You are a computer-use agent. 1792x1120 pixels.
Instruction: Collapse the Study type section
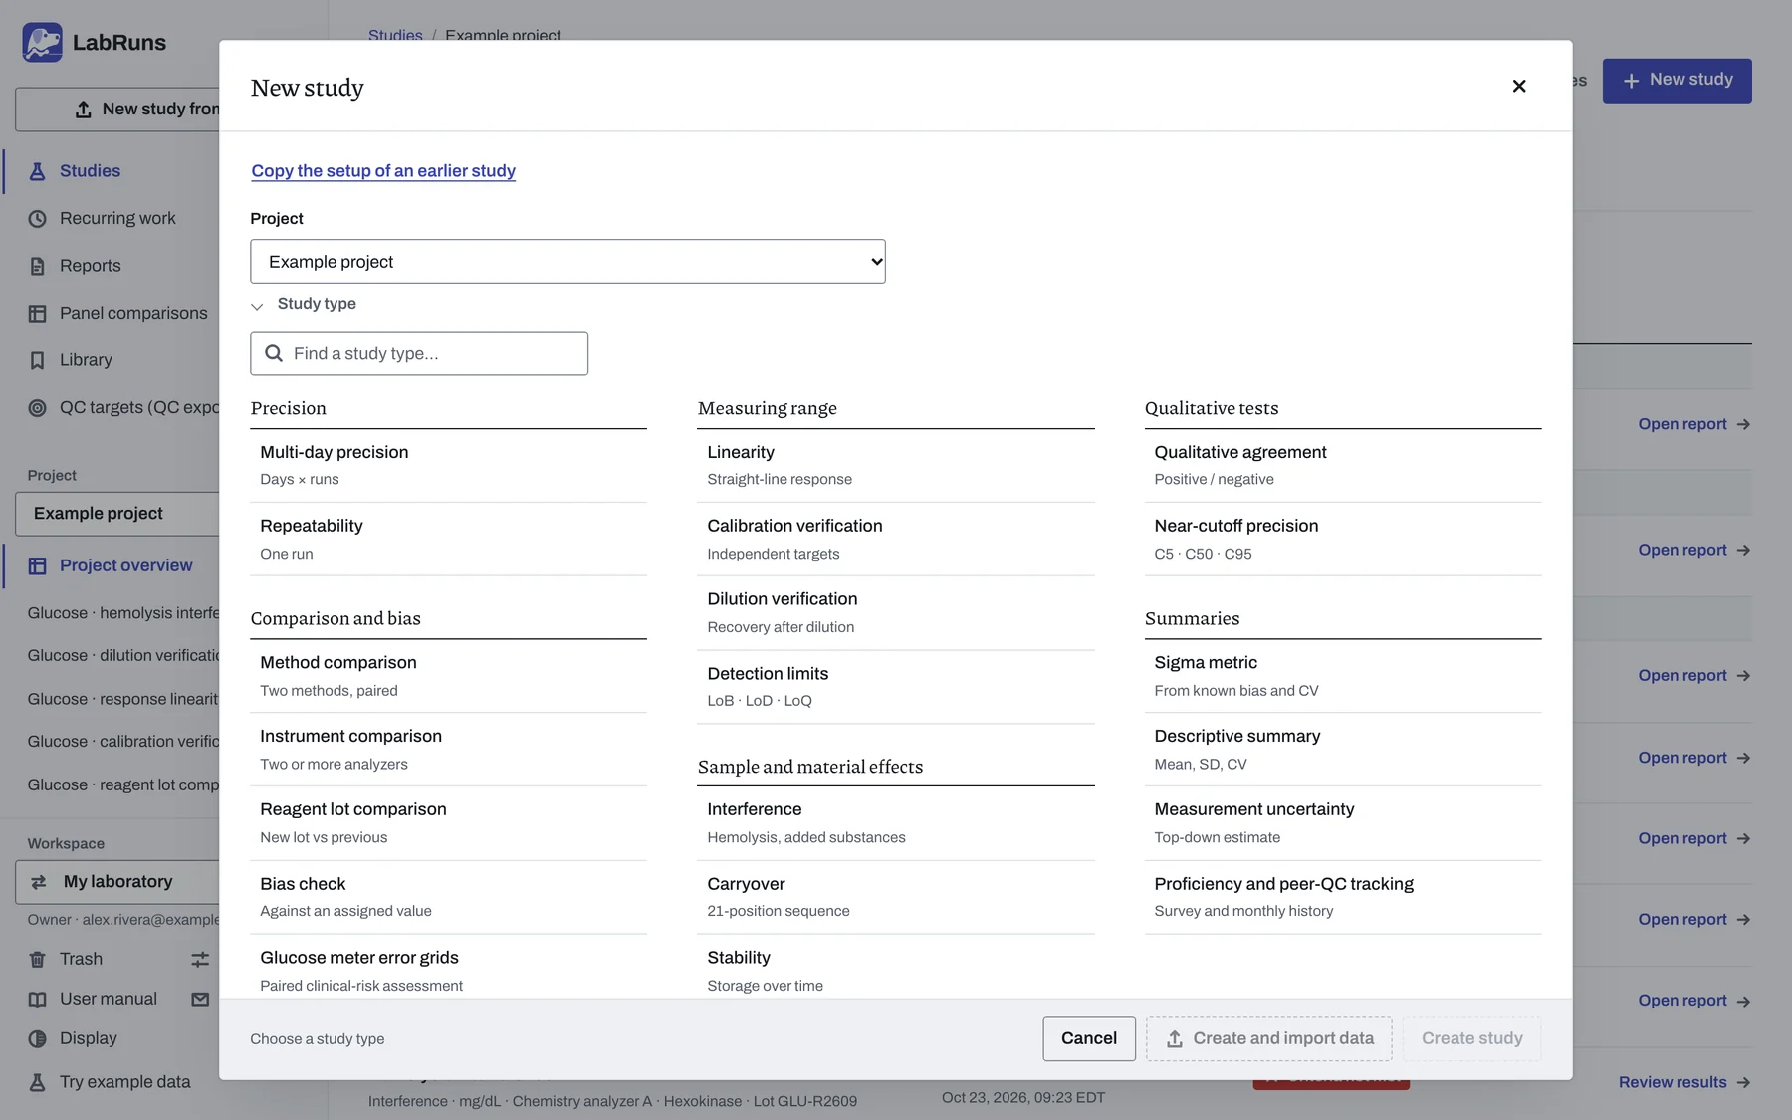tap(304, 304)
